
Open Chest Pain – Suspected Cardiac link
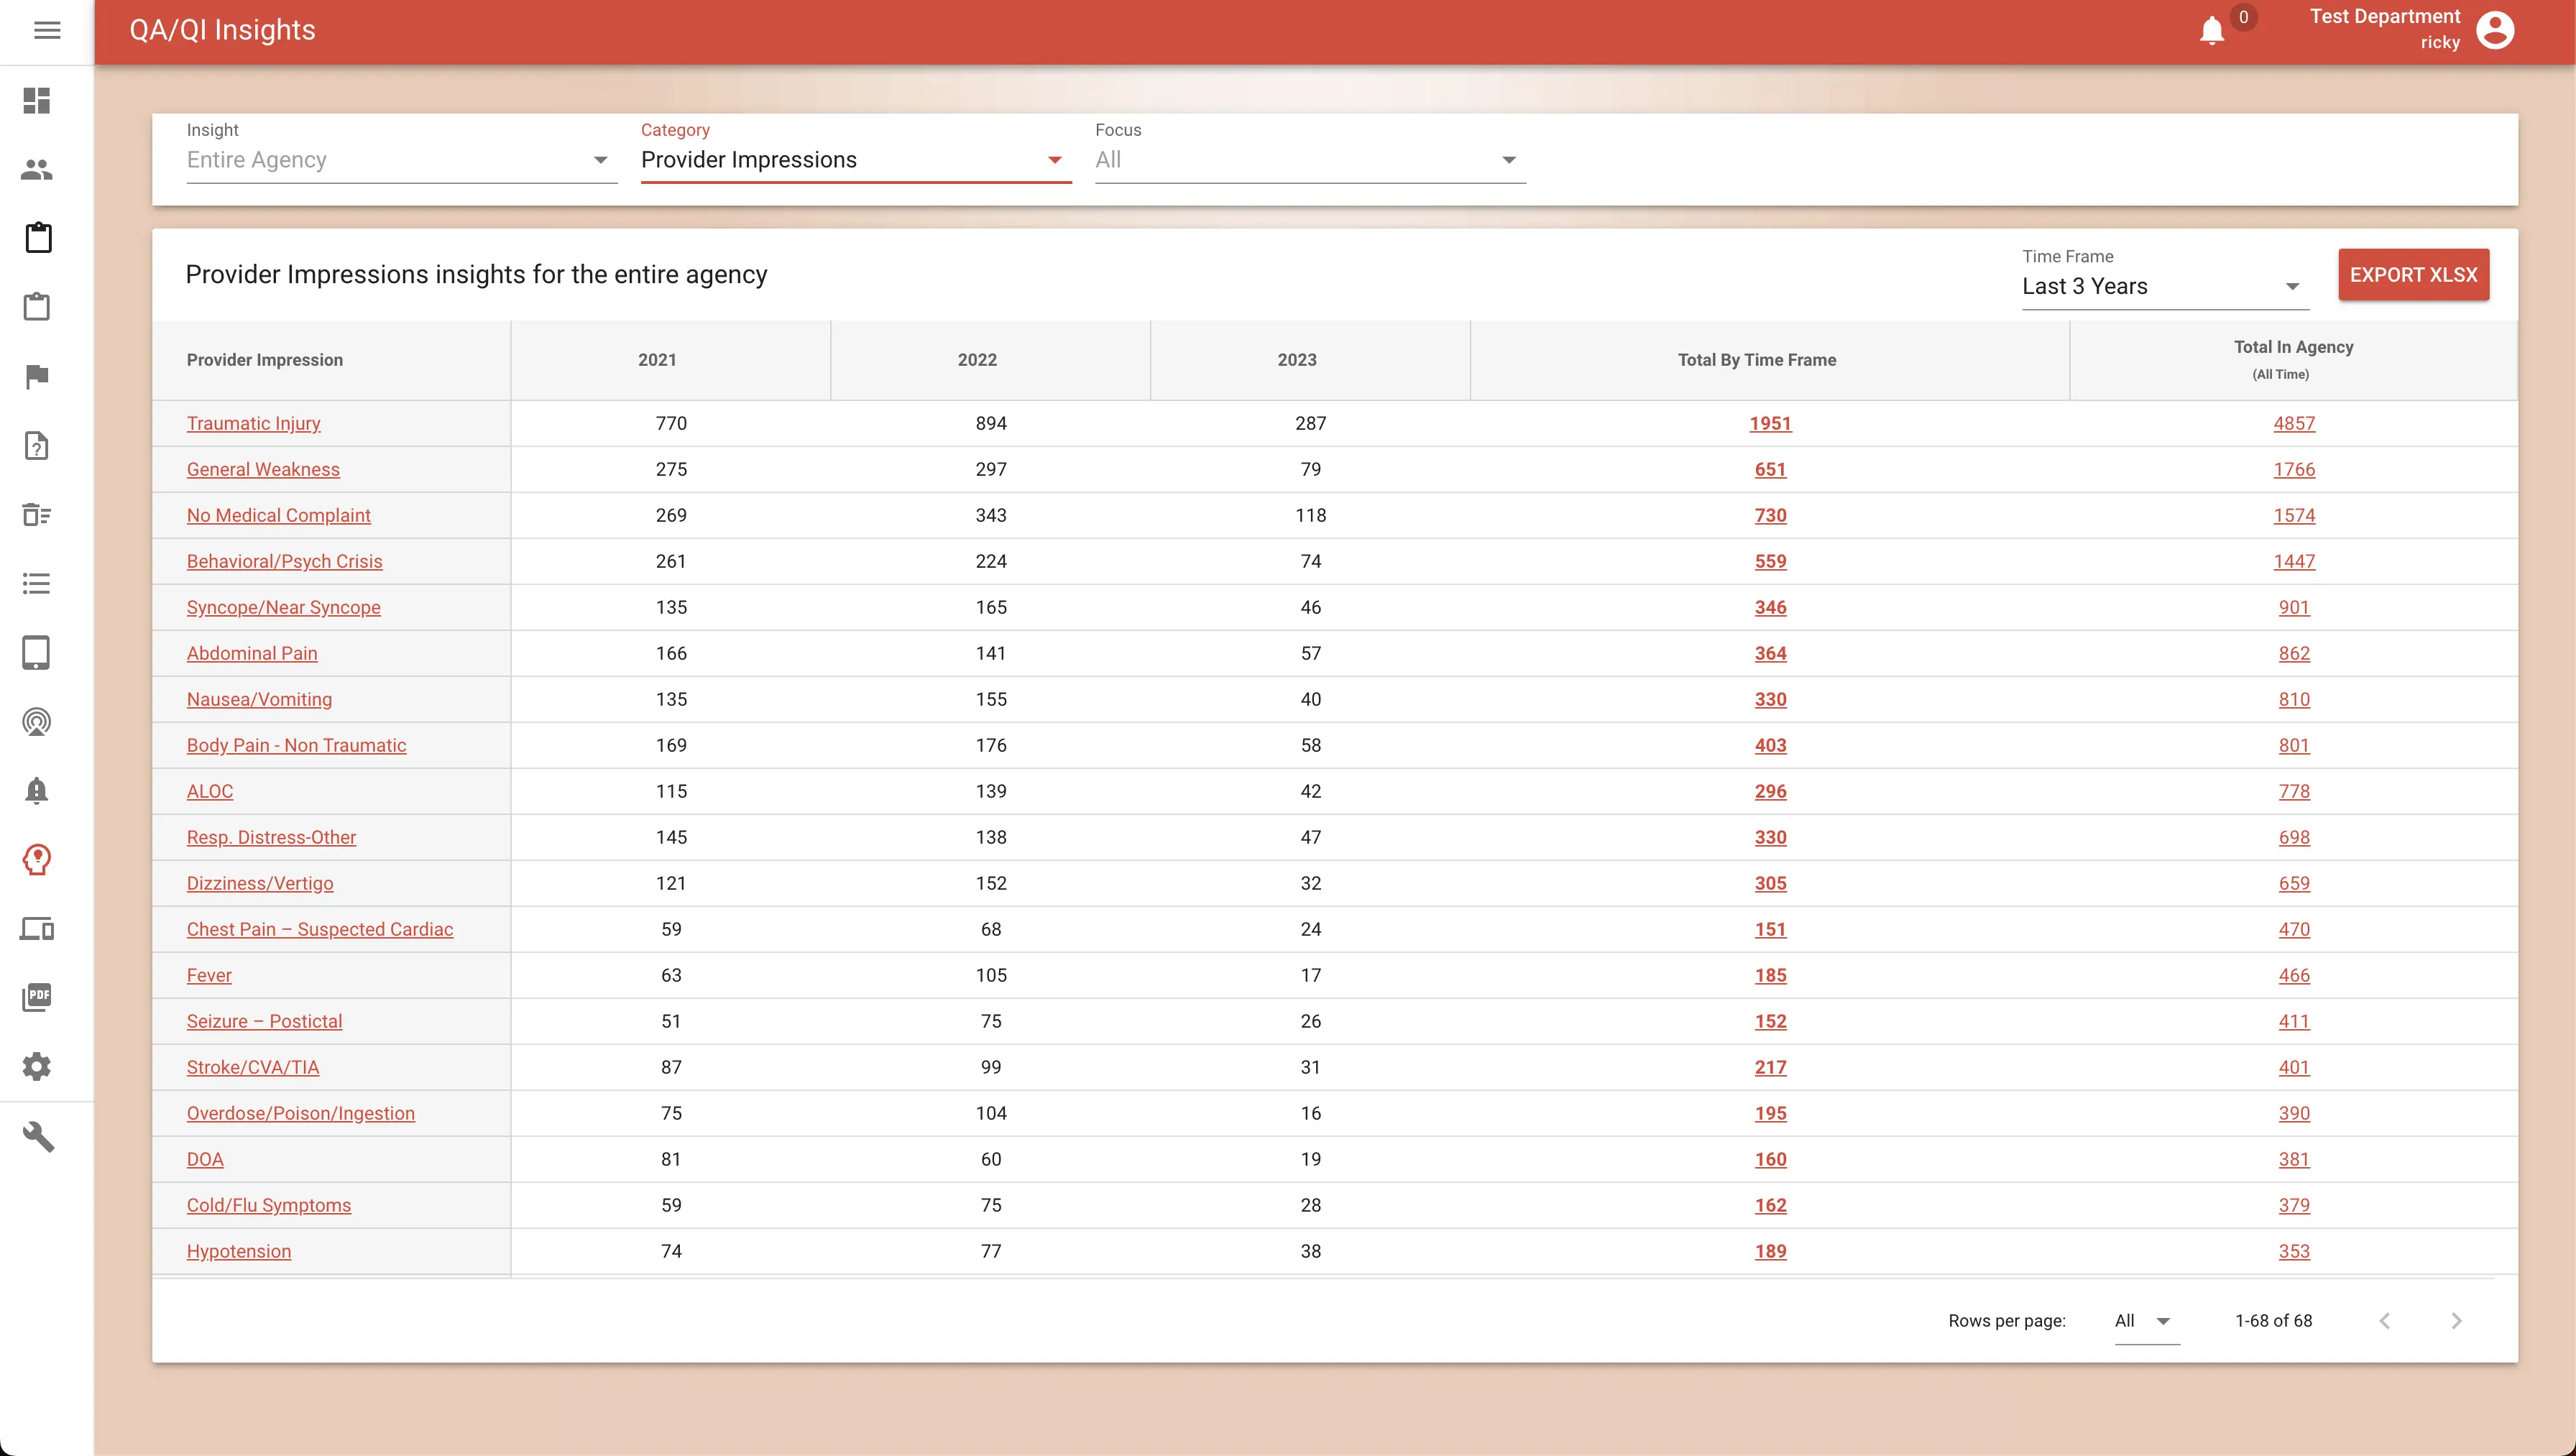(320, 929)
